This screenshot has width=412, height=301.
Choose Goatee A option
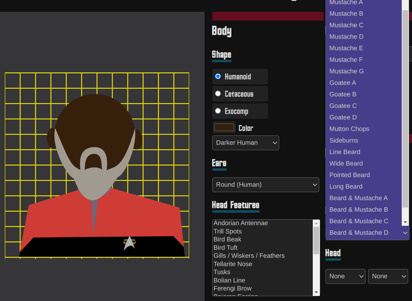364,83
